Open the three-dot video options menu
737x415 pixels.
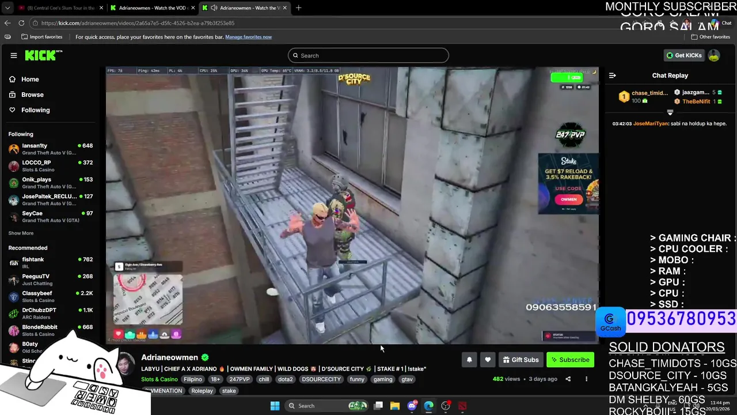(586, 379)
